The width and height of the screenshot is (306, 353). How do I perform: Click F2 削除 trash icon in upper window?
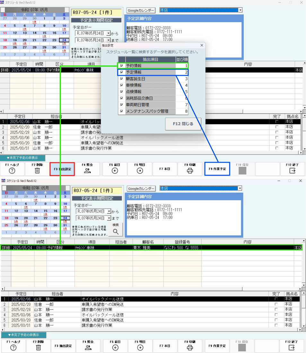(x=37, y=171)
